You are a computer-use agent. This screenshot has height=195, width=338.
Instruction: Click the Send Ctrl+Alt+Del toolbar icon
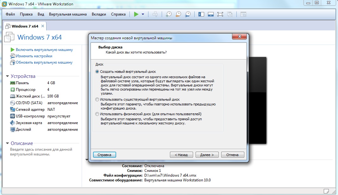(155, 14)
